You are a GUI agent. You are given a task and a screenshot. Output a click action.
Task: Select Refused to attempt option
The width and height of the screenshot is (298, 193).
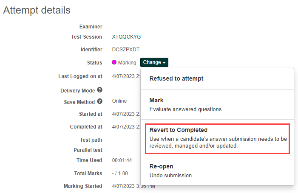176,78
